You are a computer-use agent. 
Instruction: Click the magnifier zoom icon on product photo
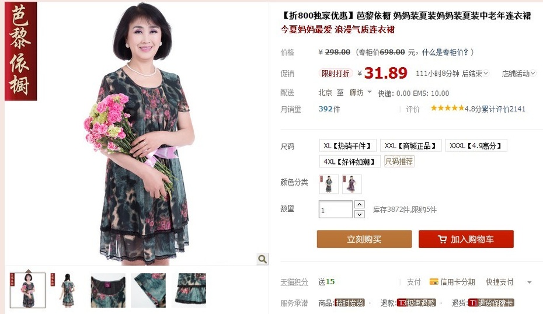tap(263, 259)
